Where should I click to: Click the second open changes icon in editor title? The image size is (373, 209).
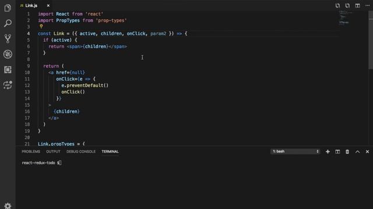tap(347, 5)
